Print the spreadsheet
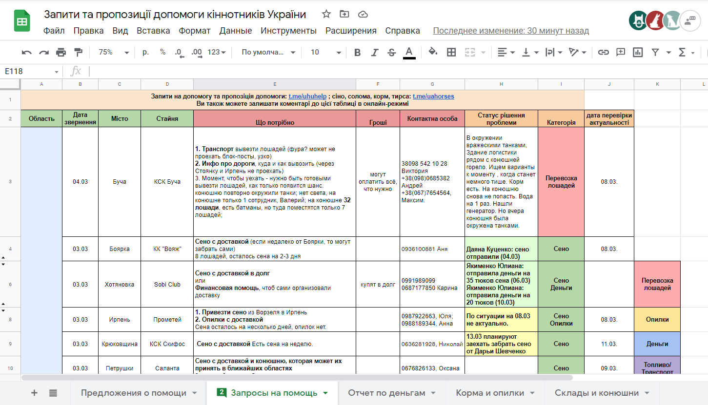Viewport: 708px width, 405px height. 61,52
